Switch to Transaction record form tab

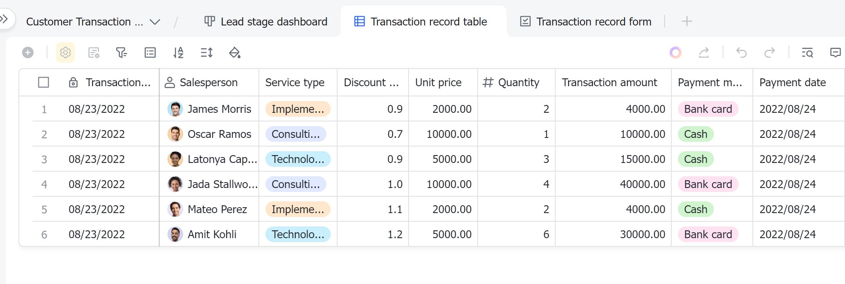pos(586,22)
